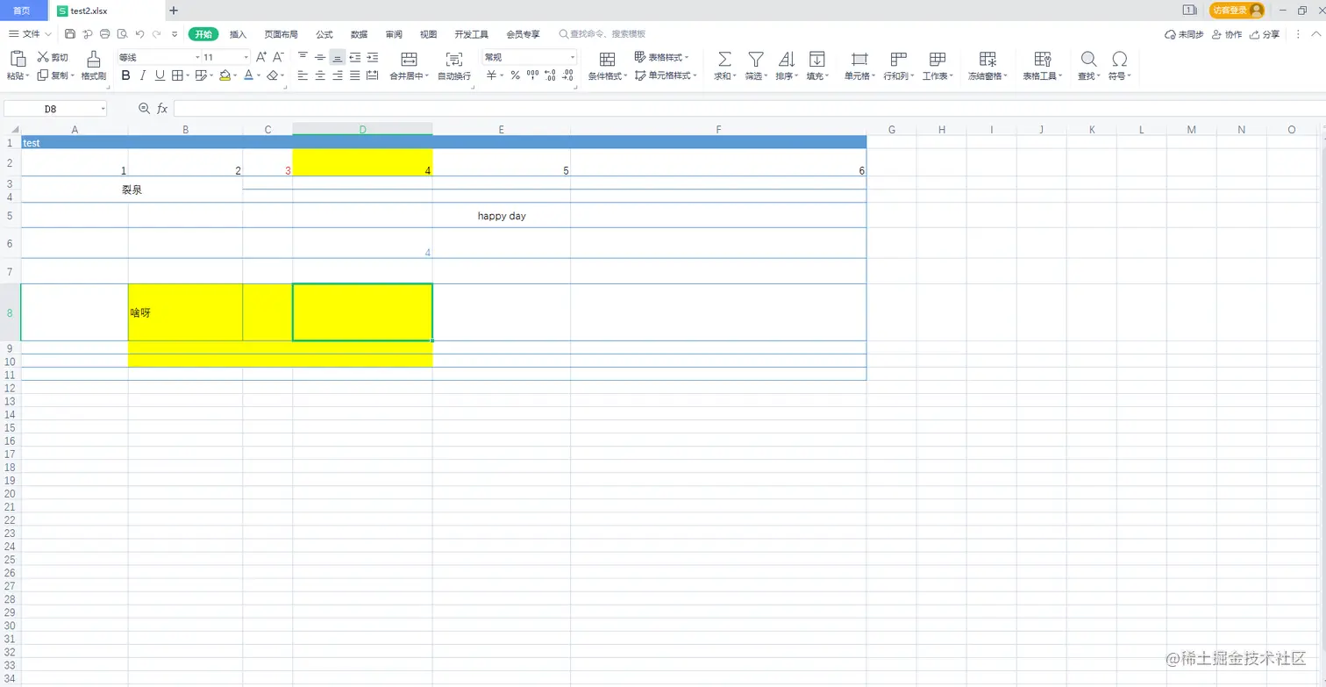Expand the Table Tools (表格工具) menu

(x=1043, y=75)
